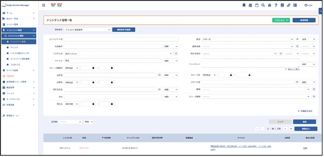Click the list view icon in top bar
Viewport: 324px width, 157px height.
click(295, 6)
